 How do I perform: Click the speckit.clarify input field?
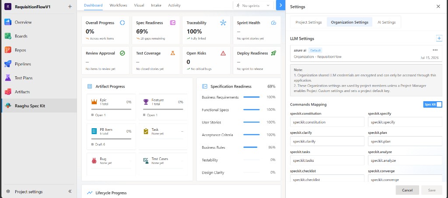pos(327,141)
